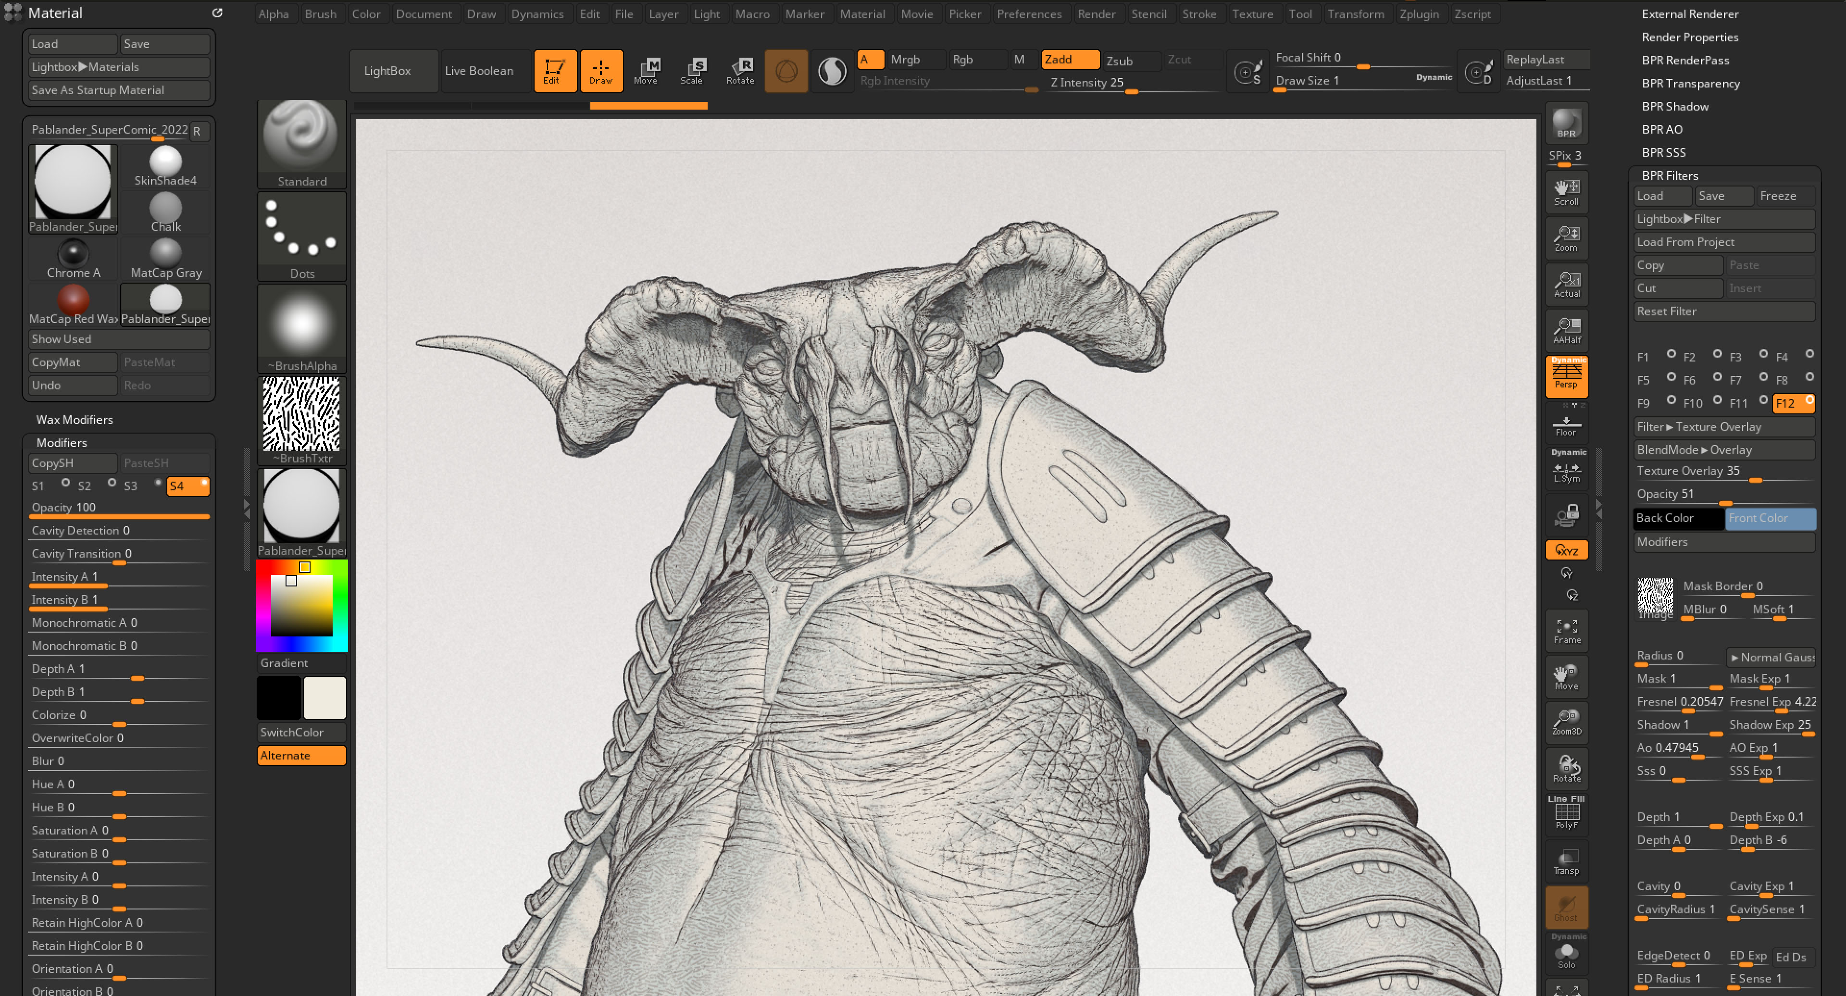Select shader slot S1

tap(50, 486)
